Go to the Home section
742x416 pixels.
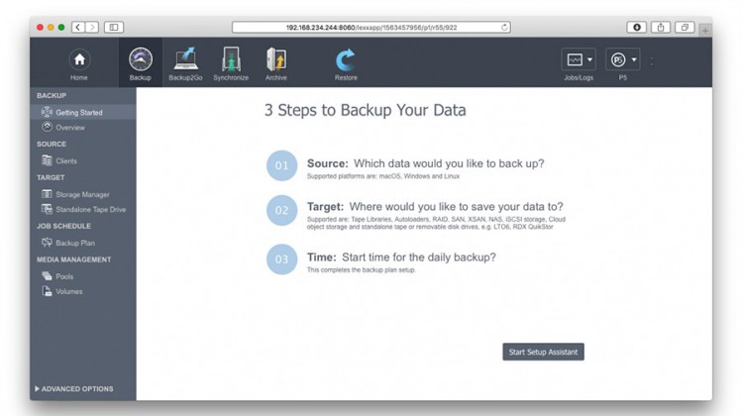pos(79,64)
